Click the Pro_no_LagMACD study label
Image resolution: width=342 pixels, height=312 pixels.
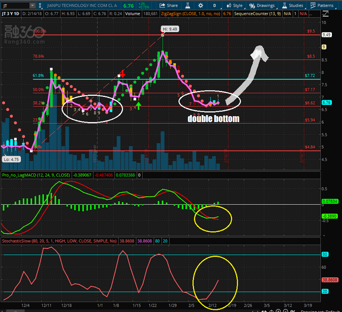(x=36, y=175)
